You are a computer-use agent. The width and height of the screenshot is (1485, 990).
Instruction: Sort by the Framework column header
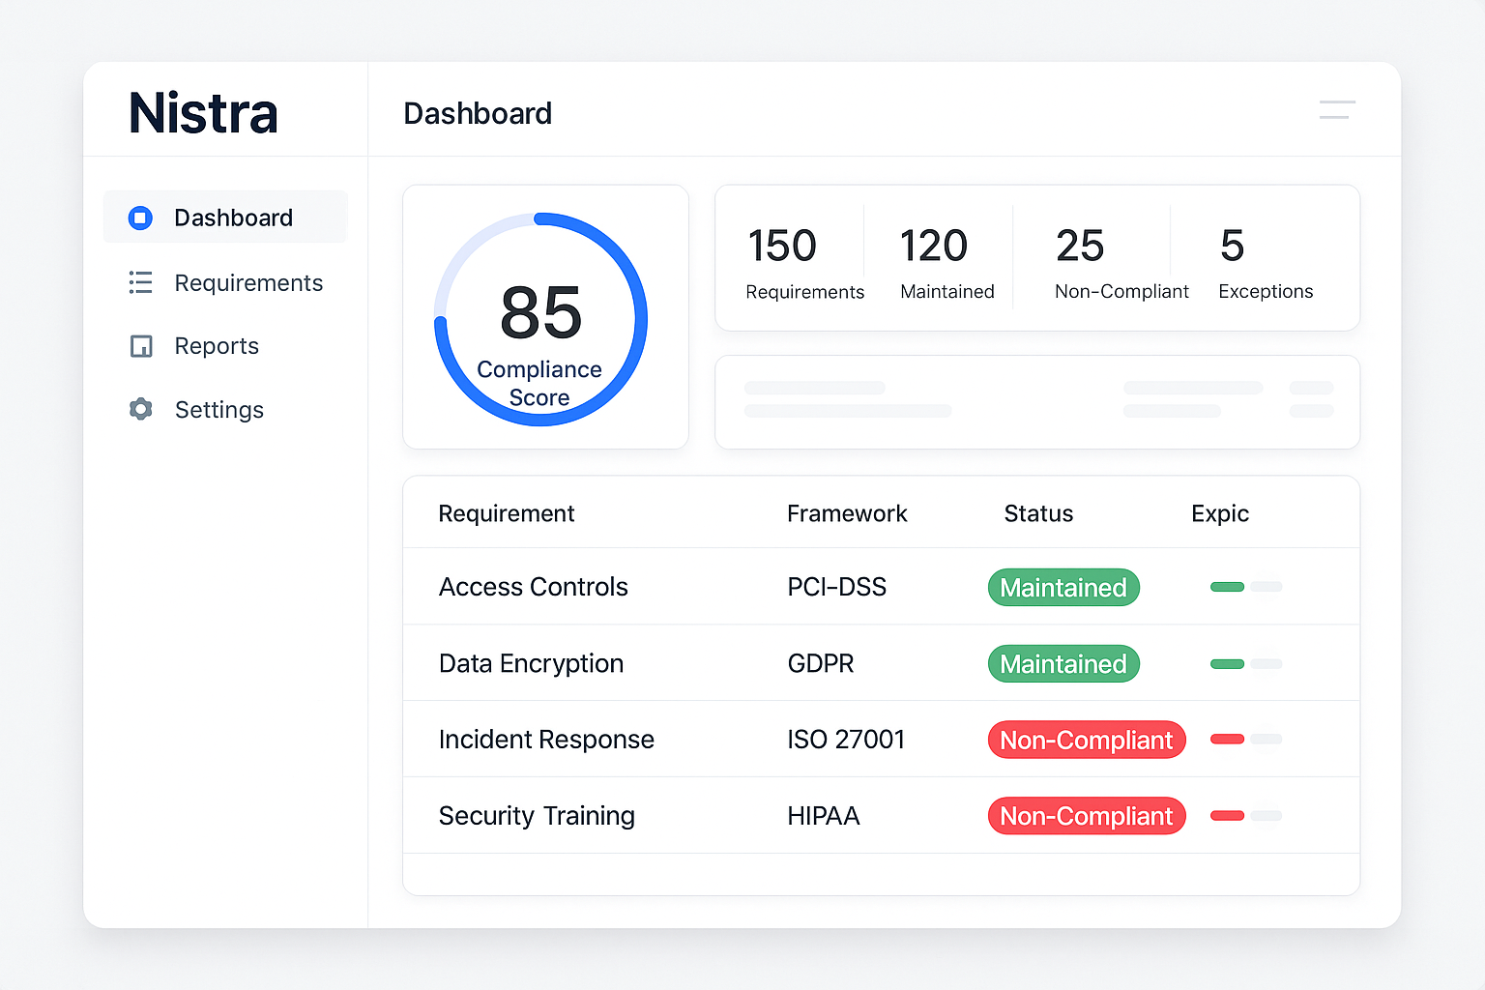[847, 513]
